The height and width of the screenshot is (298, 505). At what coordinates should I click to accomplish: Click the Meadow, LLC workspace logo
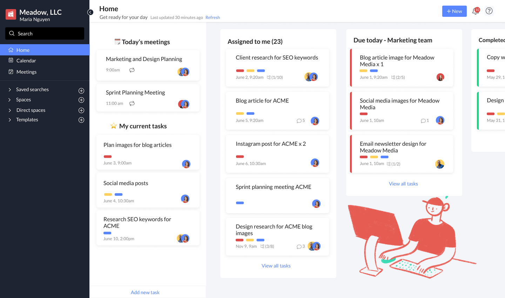tap(11, 14)
